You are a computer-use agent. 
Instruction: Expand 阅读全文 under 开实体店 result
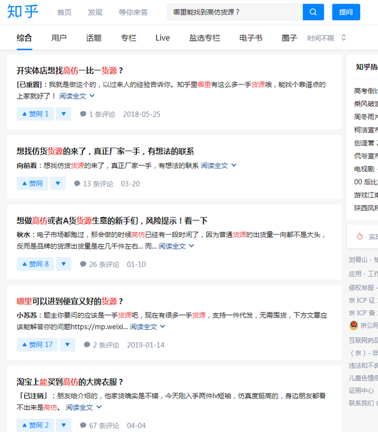point(77,96)
